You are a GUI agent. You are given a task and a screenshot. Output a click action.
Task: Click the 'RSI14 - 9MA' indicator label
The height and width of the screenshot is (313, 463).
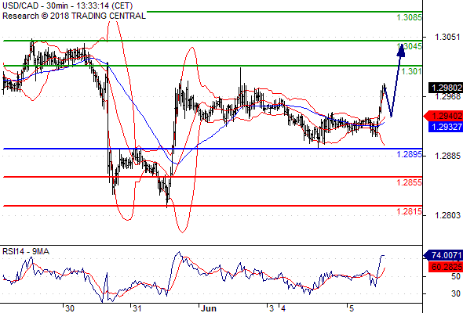[26, 251]
